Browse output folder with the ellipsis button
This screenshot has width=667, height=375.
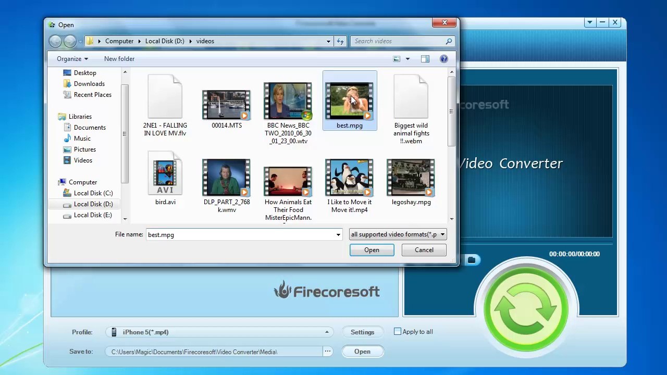328,352
